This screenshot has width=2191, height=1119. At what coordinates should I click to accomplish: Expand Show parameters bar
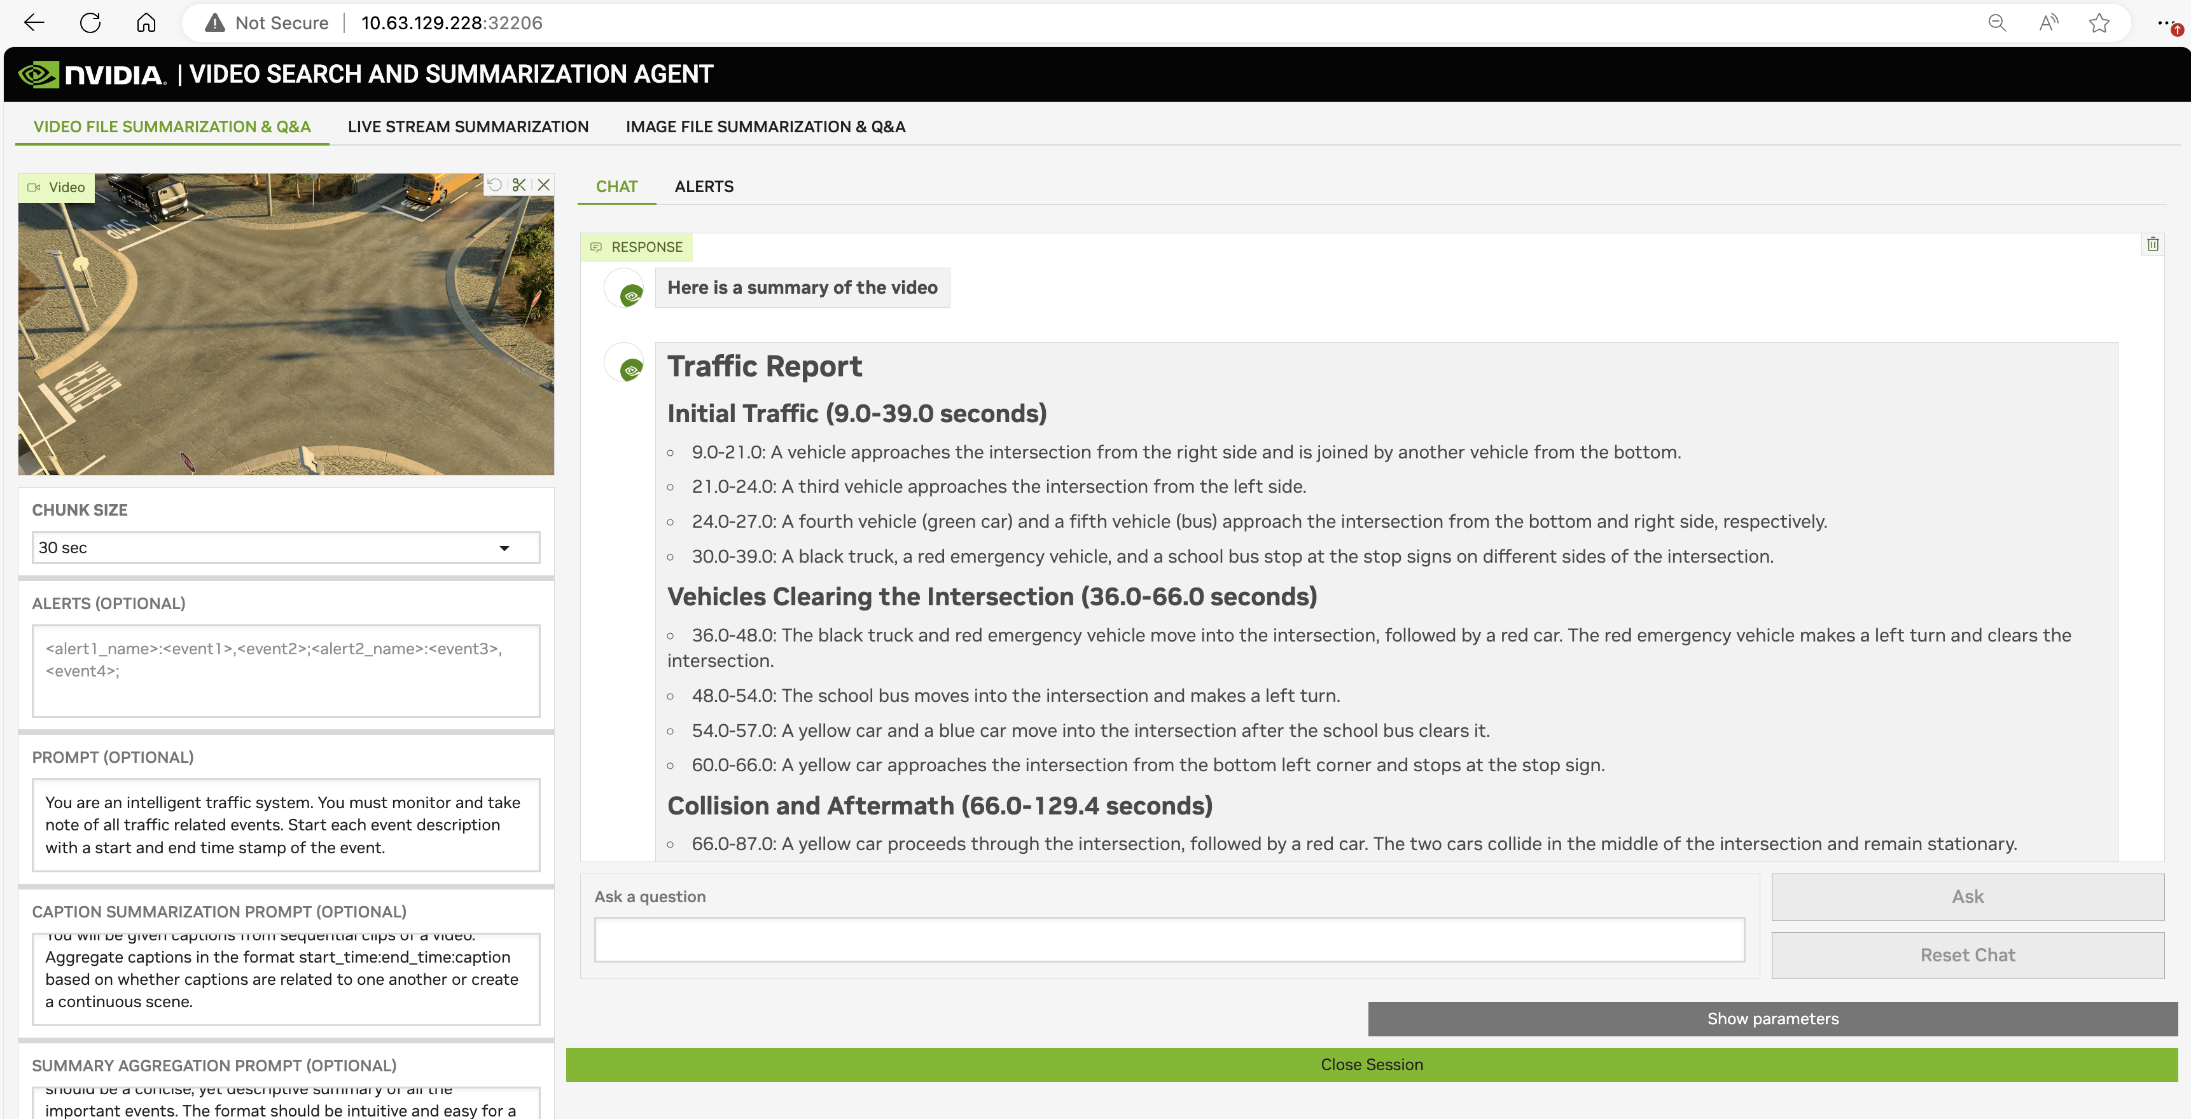coord(1772,1019)
